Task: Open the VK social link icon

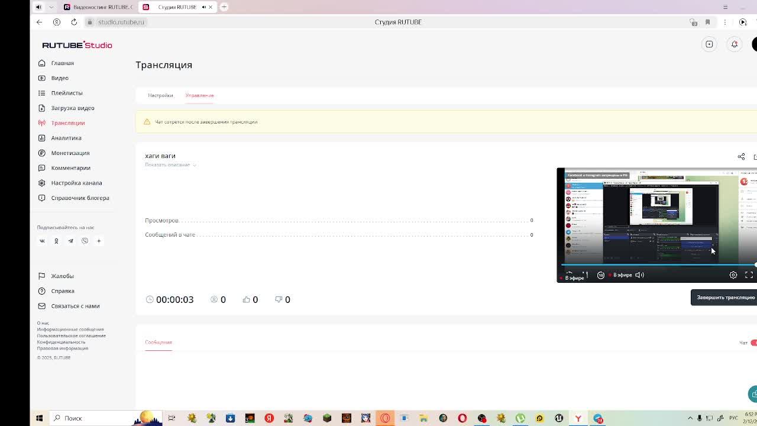Action: click(42, 241)
